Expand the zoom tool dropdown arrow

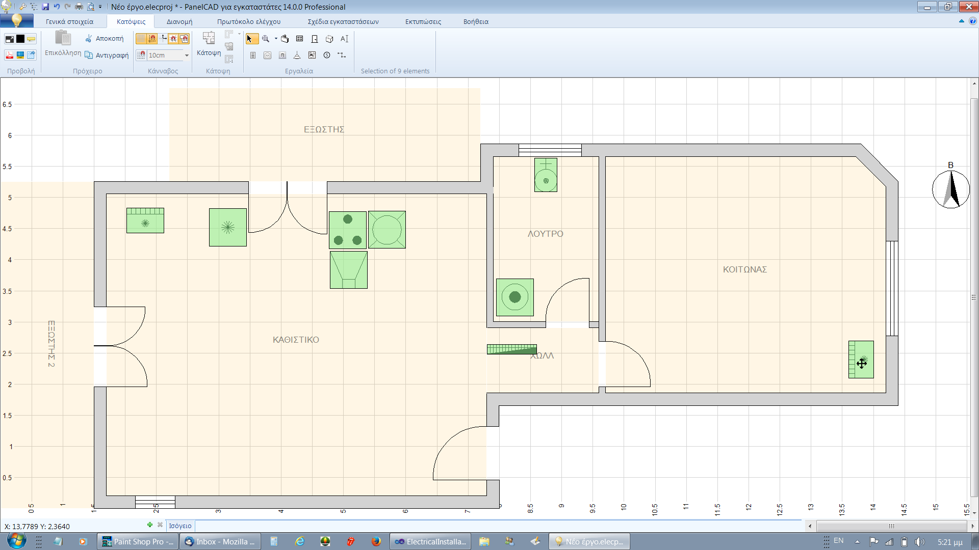click(276, 39)
